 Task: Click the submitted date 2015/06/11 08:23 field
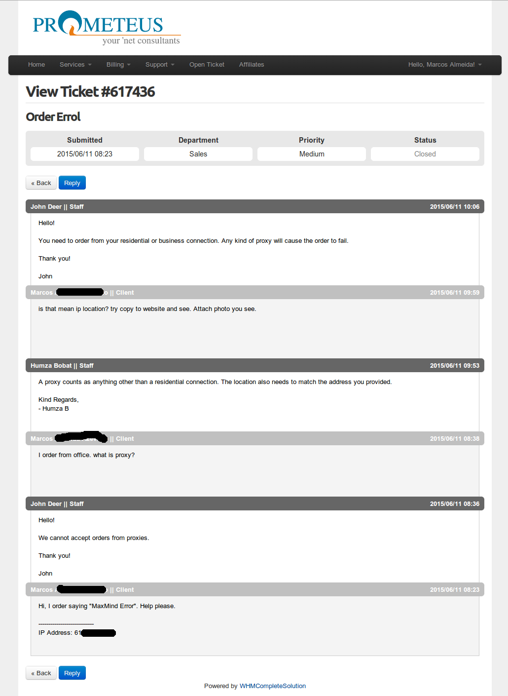coord(85,154)
